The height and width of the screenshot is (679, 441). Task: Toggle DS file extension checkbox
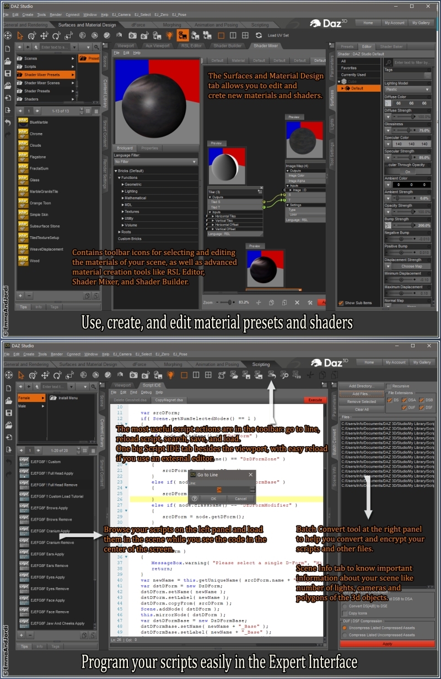[x=390, y=400]
